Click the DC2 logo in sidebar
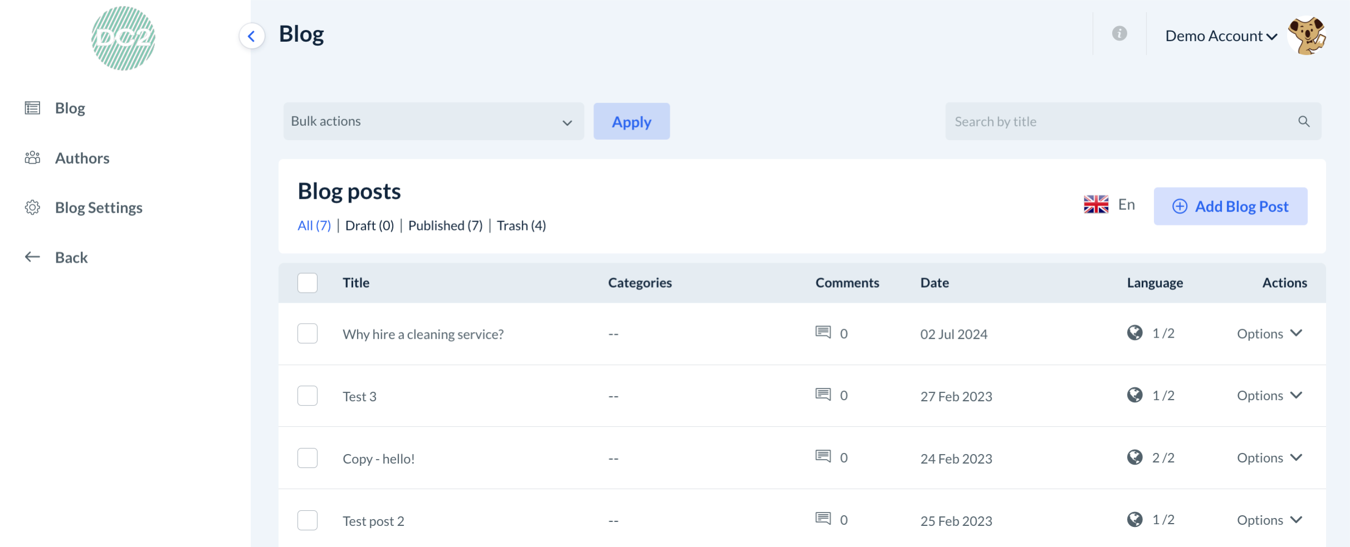 point(123,38)
